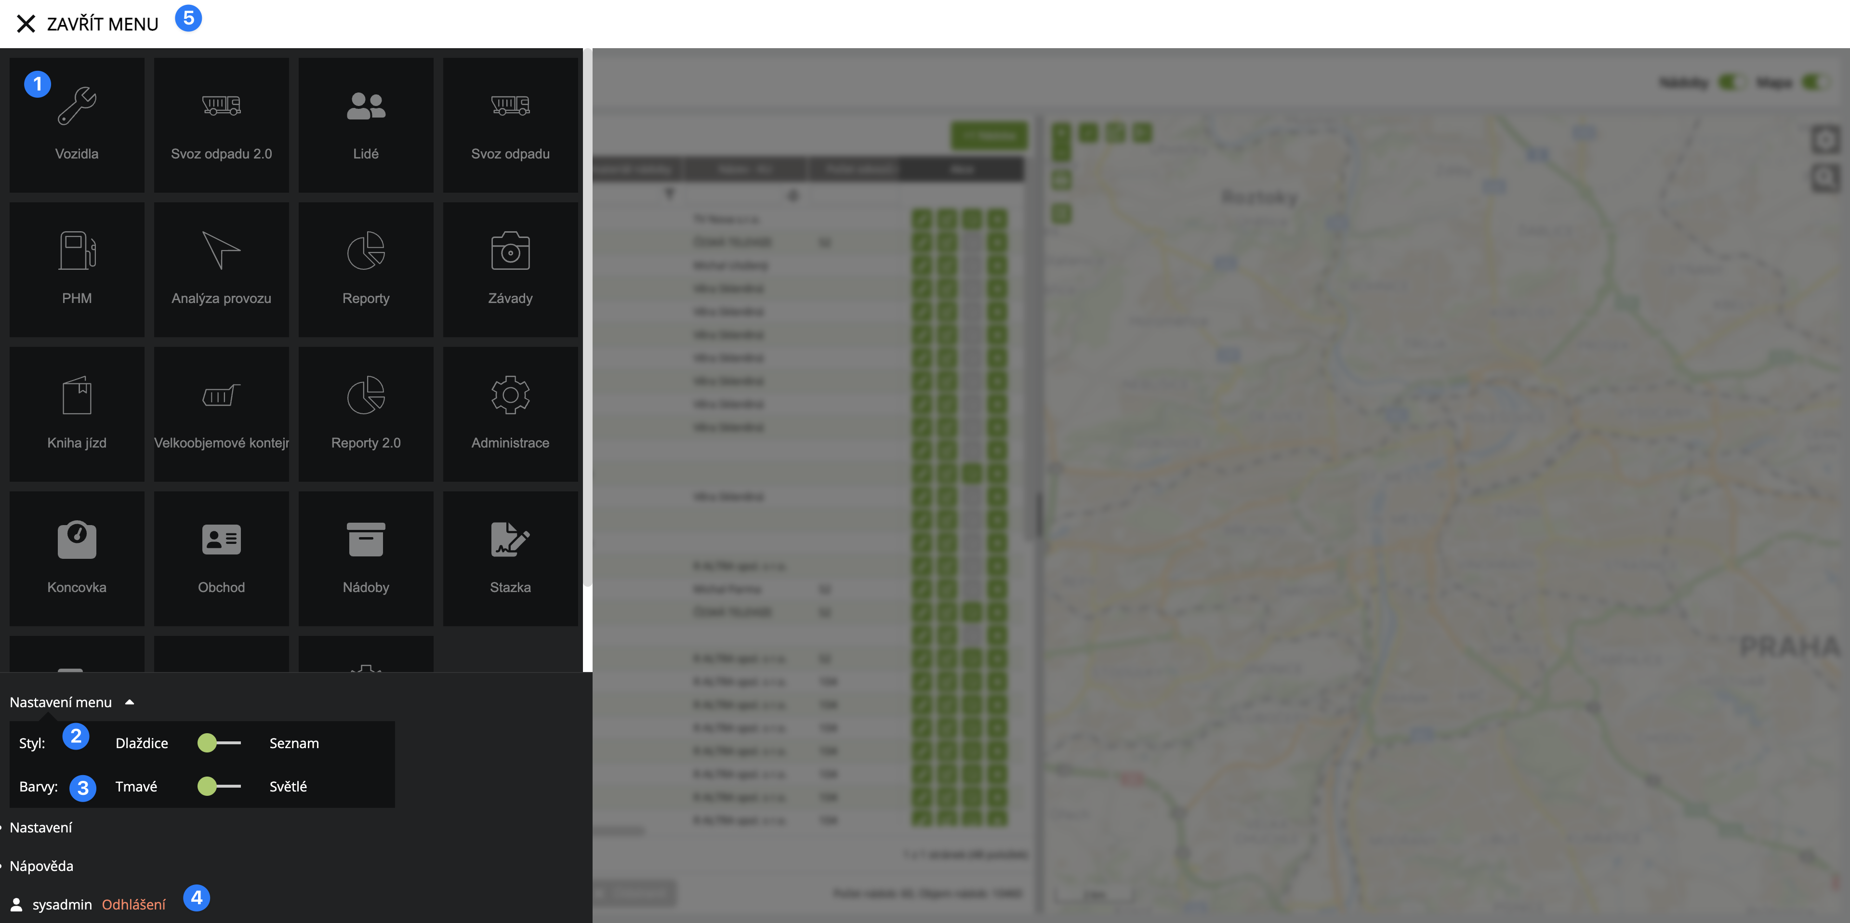This screenshot has width=1850, height=923.
Task: Expand the Nápověda item
Action: point(41,866)
